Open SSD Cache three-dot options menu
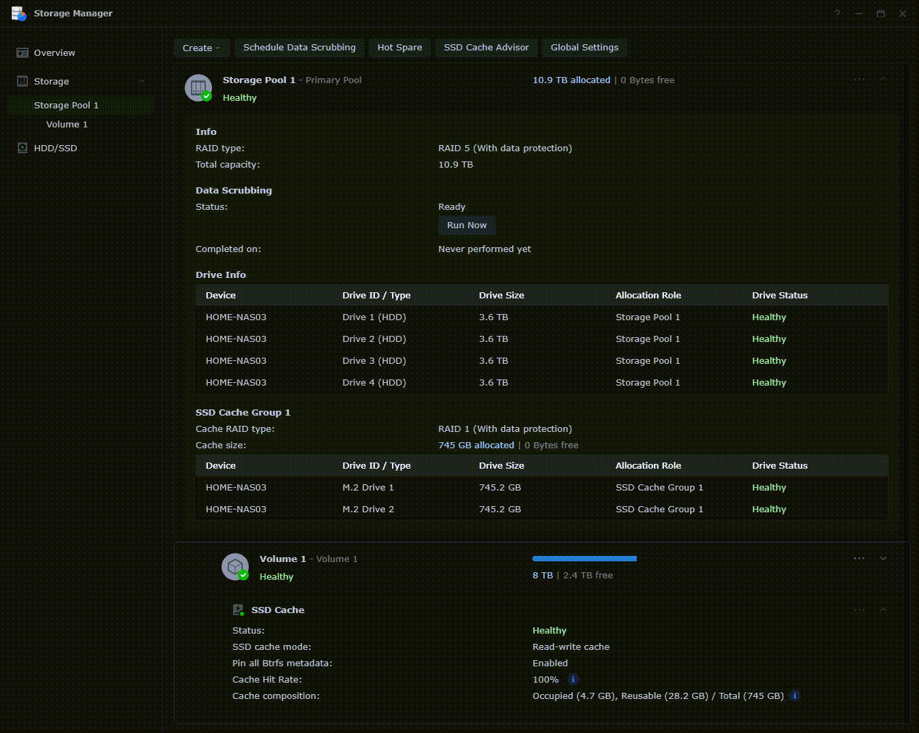The image size is (919, 733). pos(859,610)
